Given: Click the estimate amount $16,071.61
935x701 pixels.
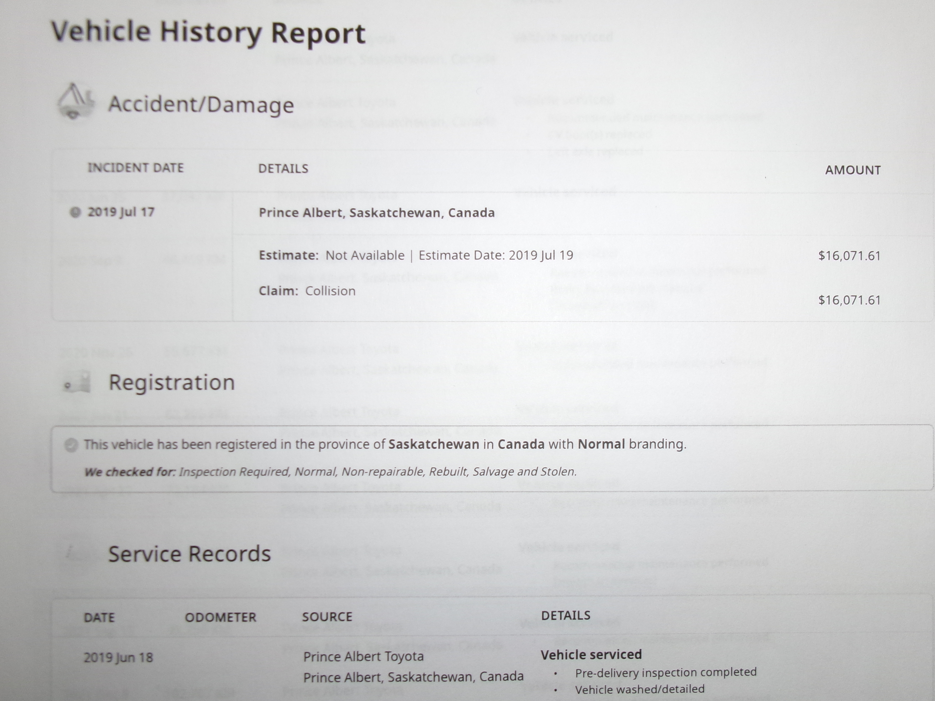Looking at the screenshot, I should (849, 256).
